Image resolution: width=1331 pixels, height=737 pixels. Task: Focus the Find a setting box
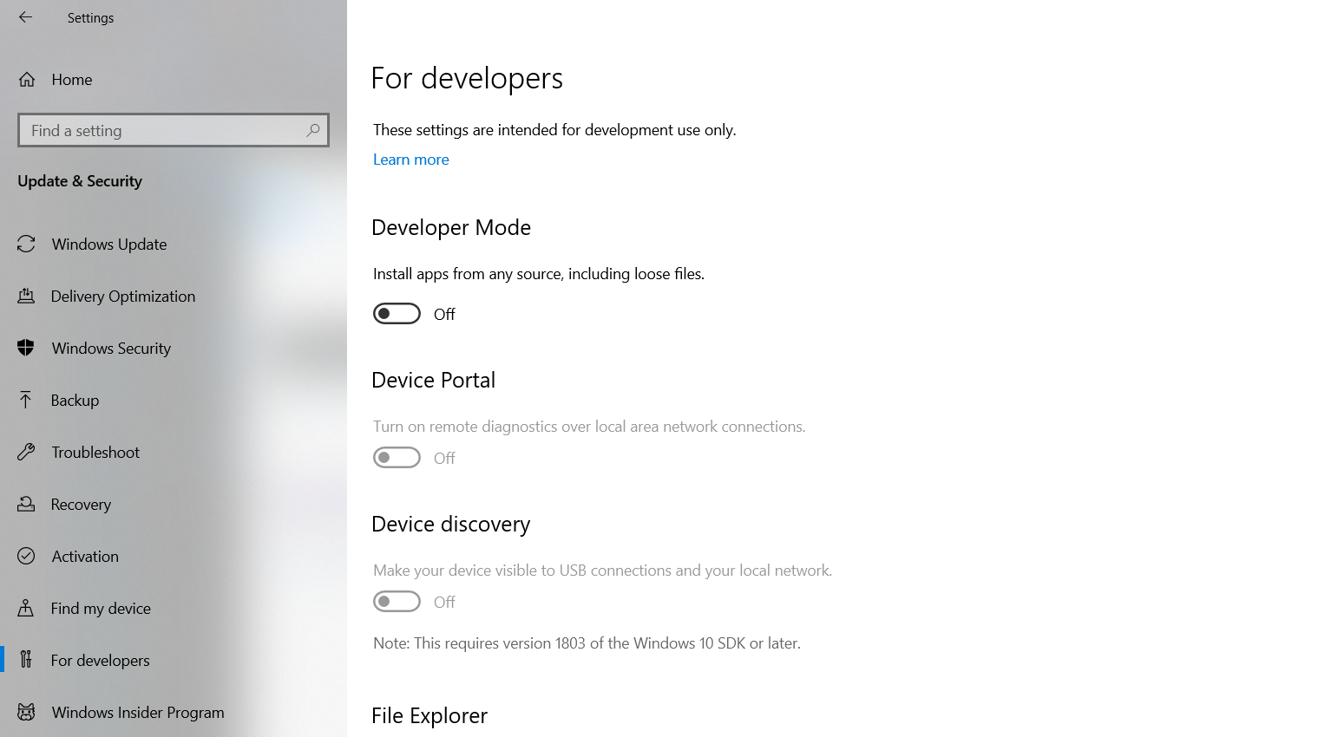pos(174,130)
